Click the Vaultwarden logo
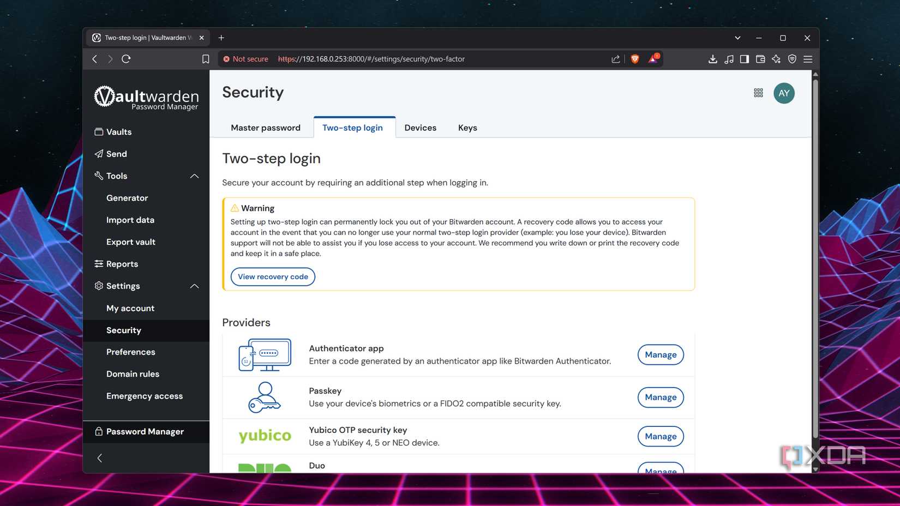Viewport: 900px width, 506px height. click(x=146, y=98)
